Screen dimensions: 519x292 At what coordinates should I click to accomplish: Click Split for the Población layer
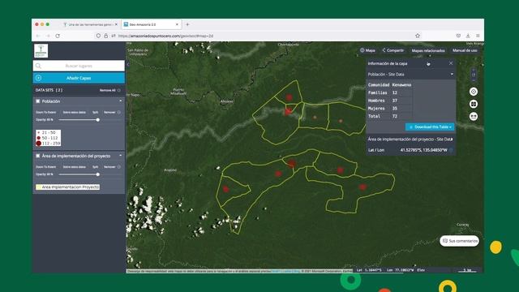pos(96,112)
